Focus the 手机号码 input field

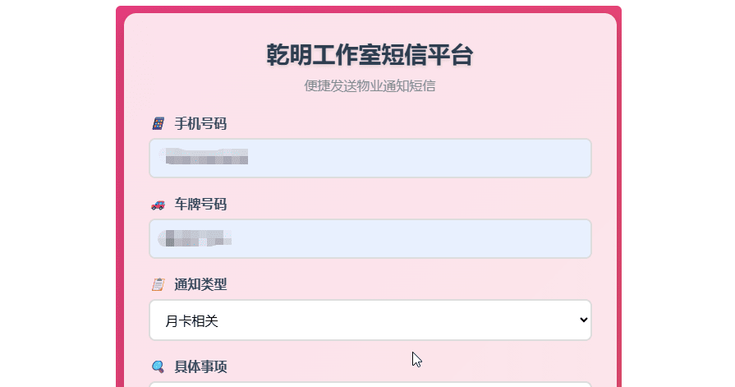pyautogui.click(x=411, y=158)
